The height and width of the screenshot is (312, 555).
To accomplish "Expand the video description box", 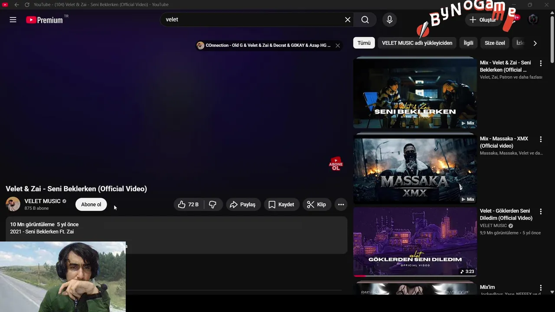I will 176,235.
